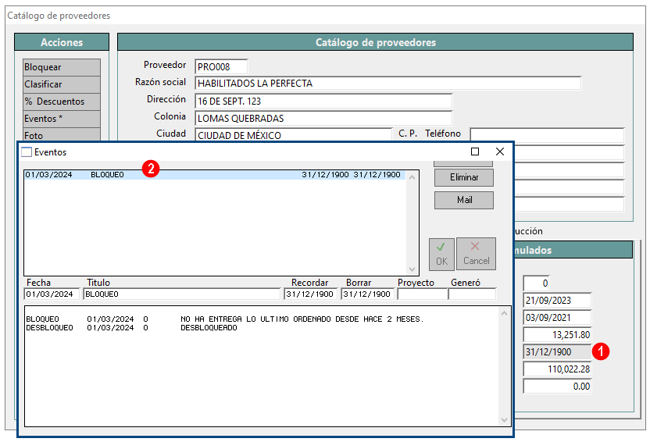Open the Clasificar action
The width and height of the screenshot is (650, 442).
tap(62, 84)
